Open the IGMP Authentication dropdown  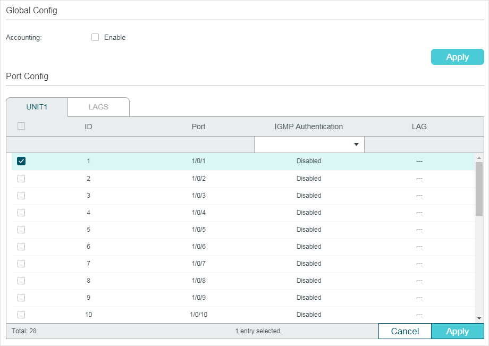[309, 145]
